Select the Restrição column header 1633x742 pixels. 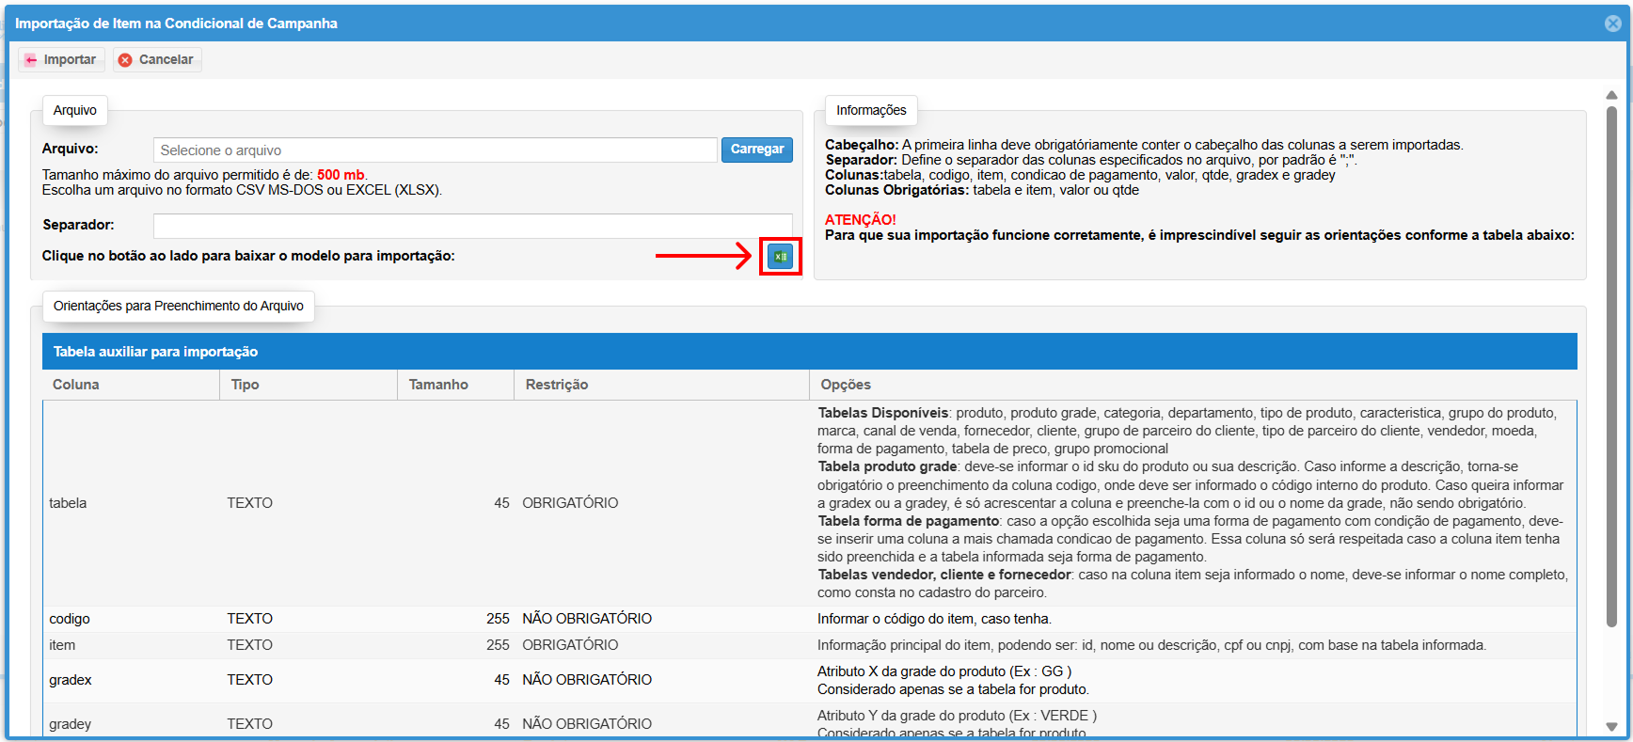tap(557, 385)
